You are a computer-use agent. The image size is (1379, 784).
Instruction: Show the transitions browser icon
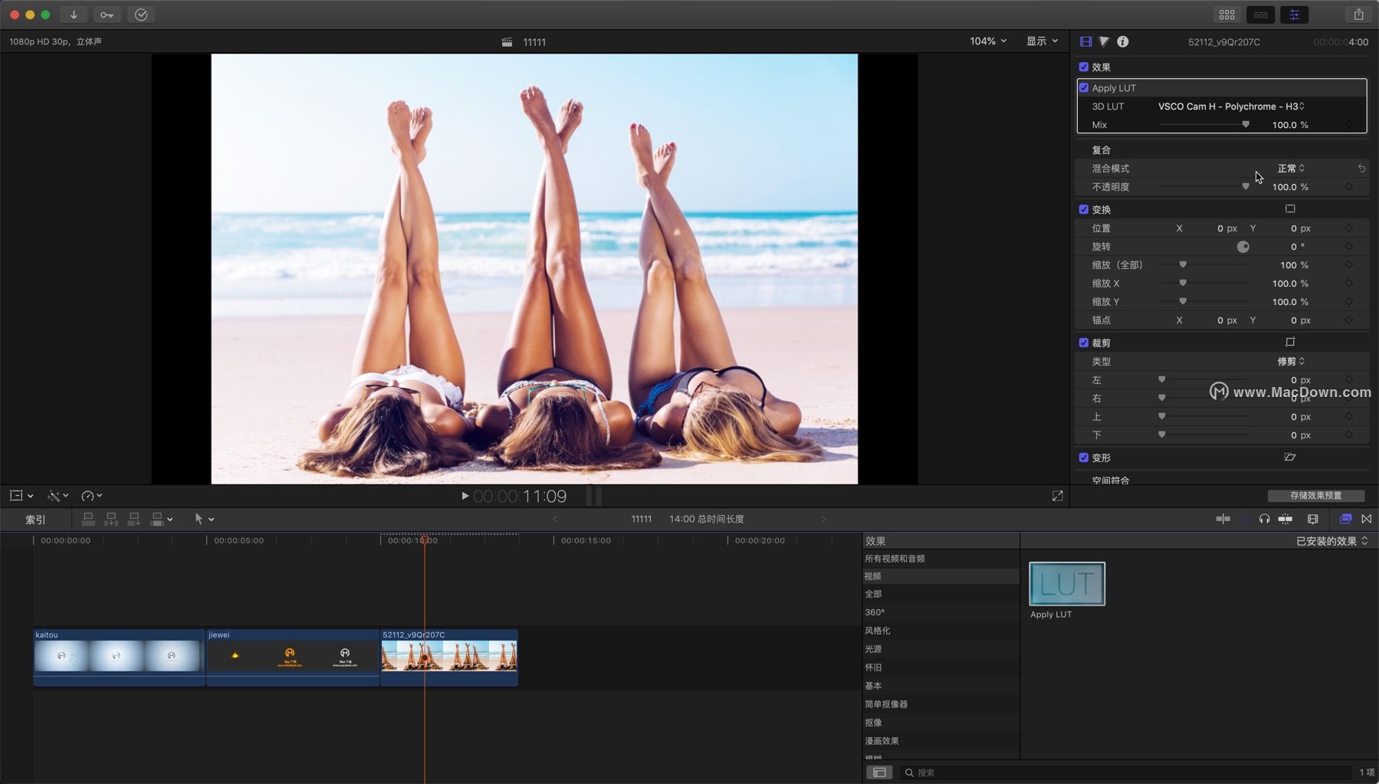(x=1366, y=519)
